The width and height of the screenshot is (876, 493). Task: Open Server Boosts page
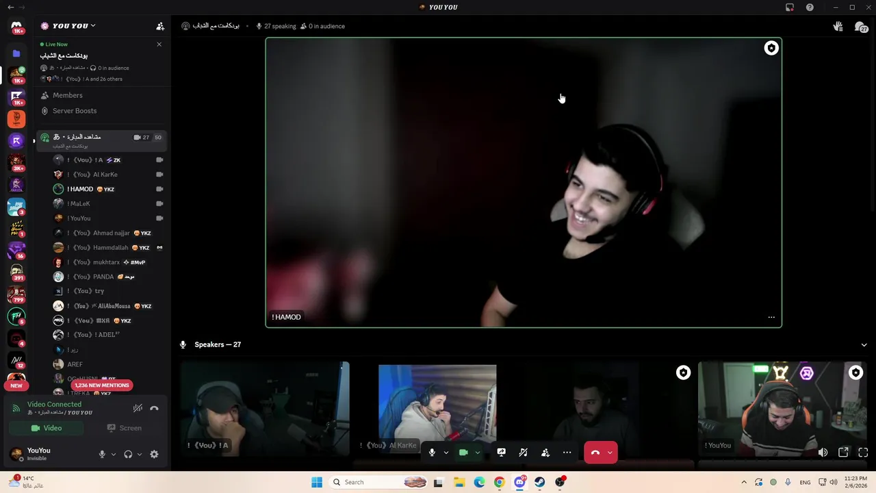tap(103, 111)
